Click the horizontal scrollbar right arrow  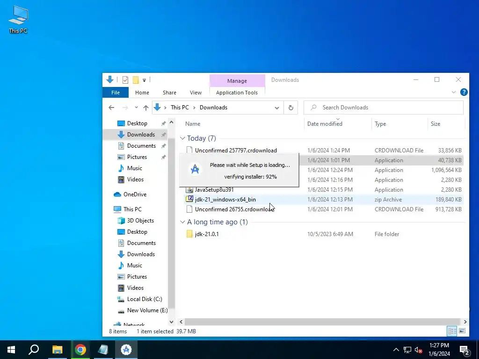click(x=465, y=322)
